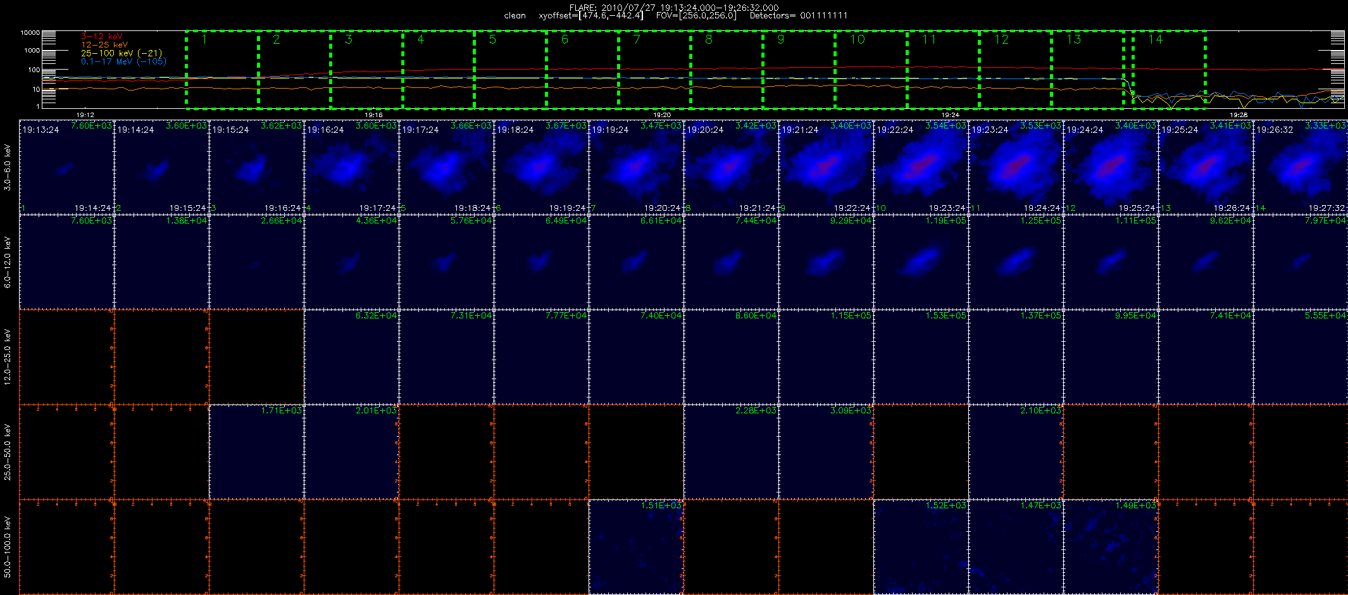Open the 25.0-50.0 keV image with peak 1.71E+03
This screenshot has width=1348, height=595.
256,452
